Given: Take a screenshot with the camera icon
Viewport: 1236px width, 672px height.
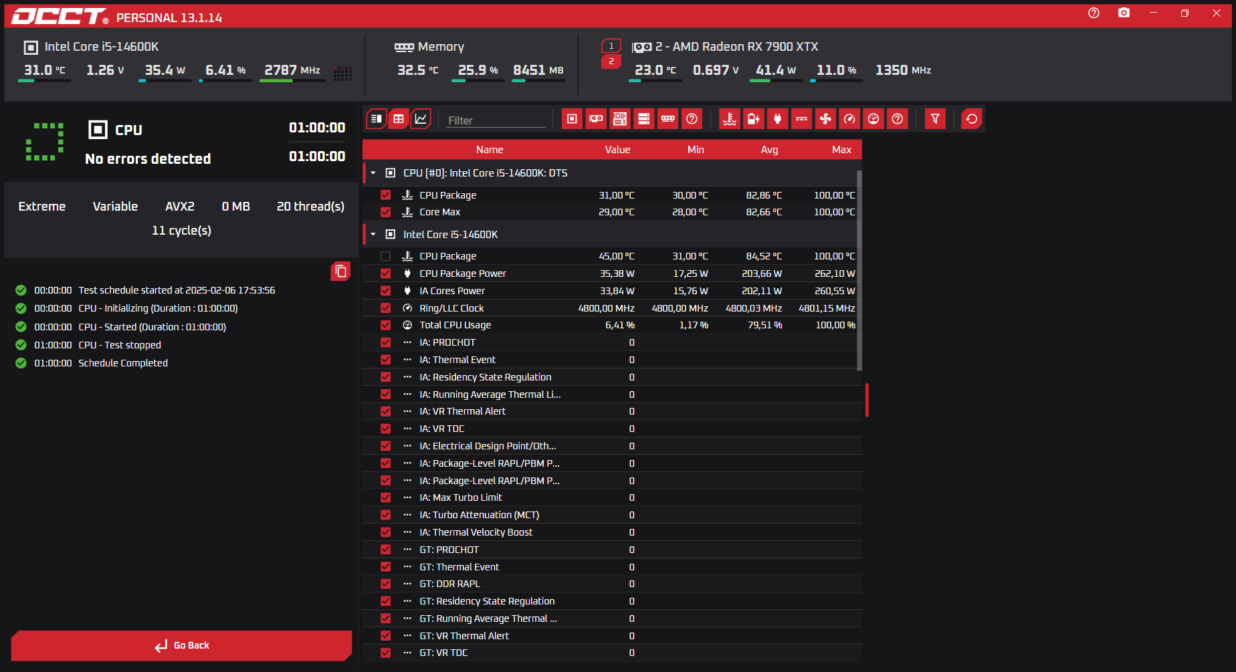Looking at the screenshot, I should (1124, 13).
